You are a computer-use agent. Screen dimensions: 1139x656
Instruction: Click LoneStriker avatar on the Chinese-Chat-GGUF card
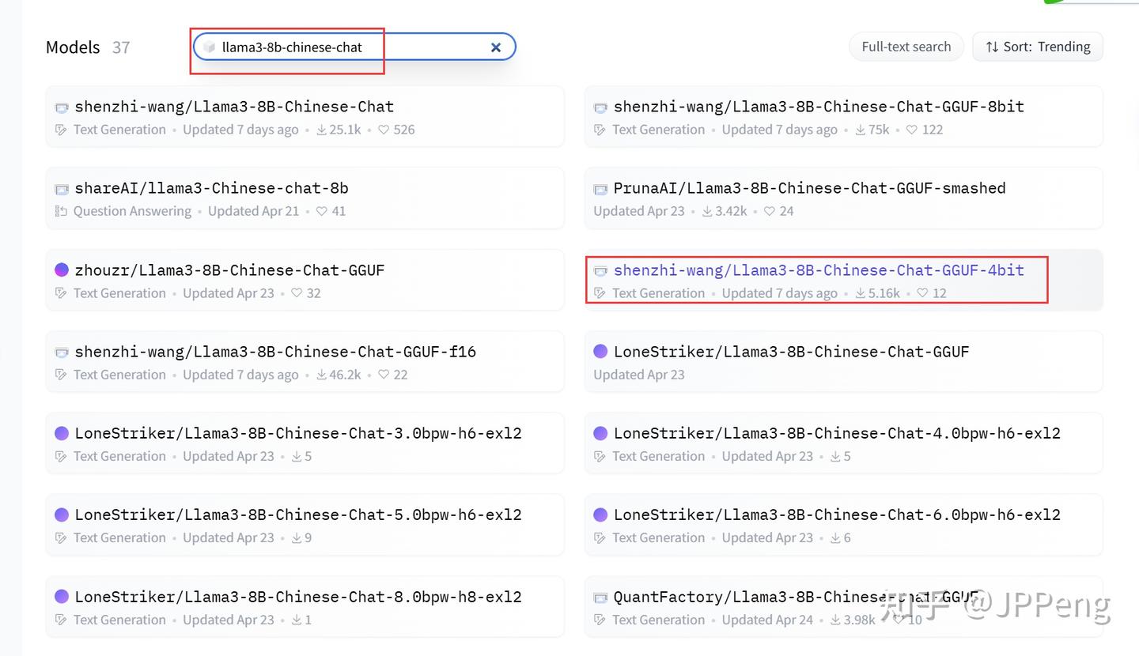[600, 352]
